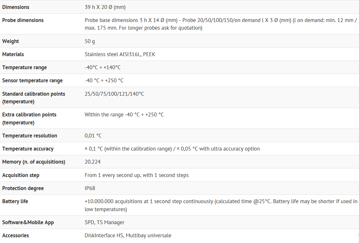Select the Weight row label
The height and width of the screenshot is (243, 359).
[11, 41]
